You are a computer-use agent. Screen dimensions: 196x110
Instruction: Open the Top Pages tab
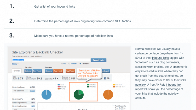pyautogui.click(x=70, y=71)
